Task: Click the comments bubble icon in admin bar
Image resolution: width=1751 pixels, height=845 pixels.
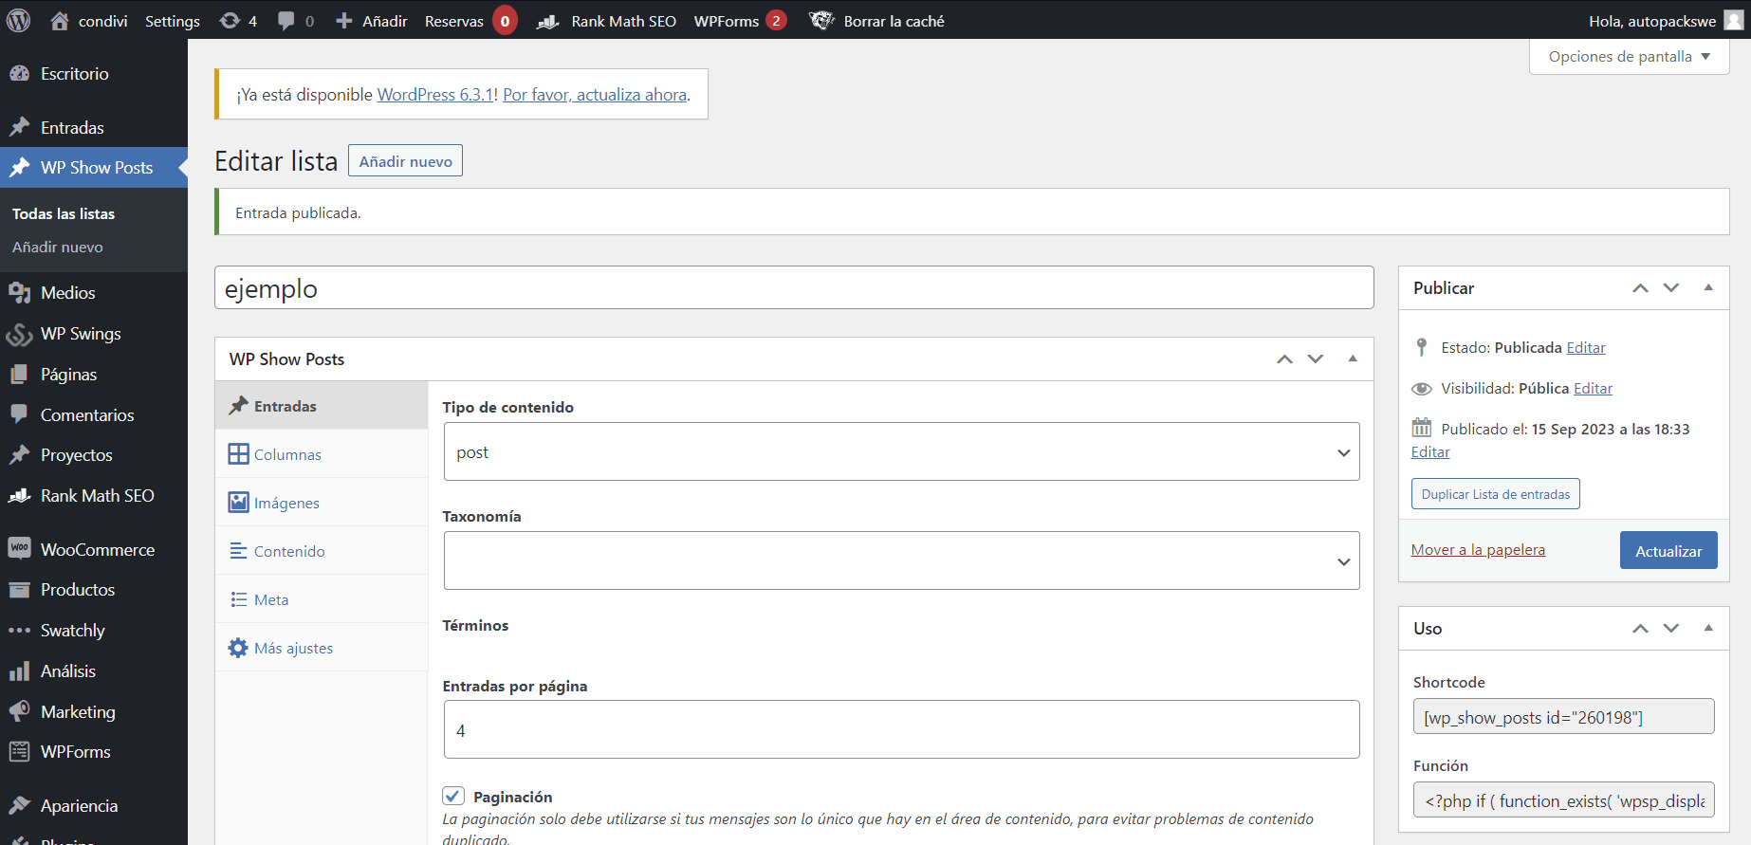Action: click(x=286, y=21)
